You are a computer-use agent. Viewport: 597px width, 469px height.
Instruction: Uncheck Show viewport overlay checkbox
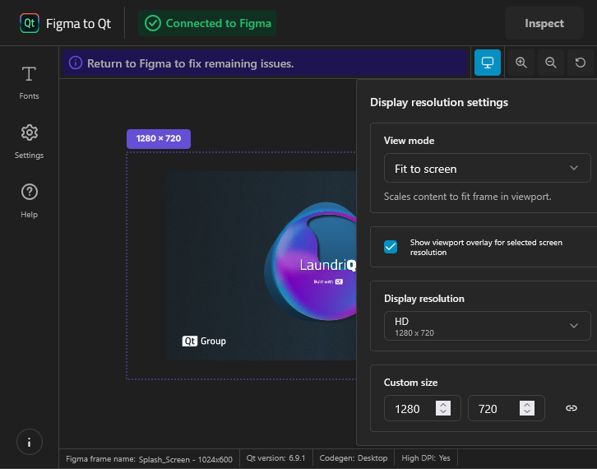391,247
